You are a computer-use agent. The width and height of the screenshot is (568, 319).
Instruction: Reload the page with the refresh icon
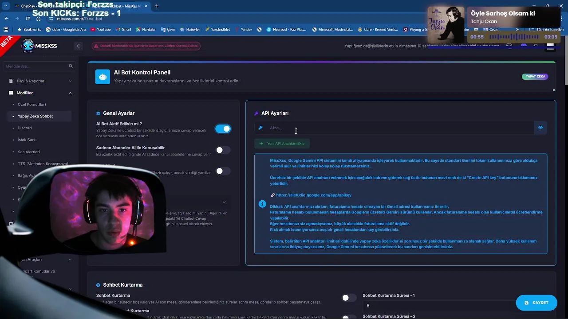click(x=28, y=19)
